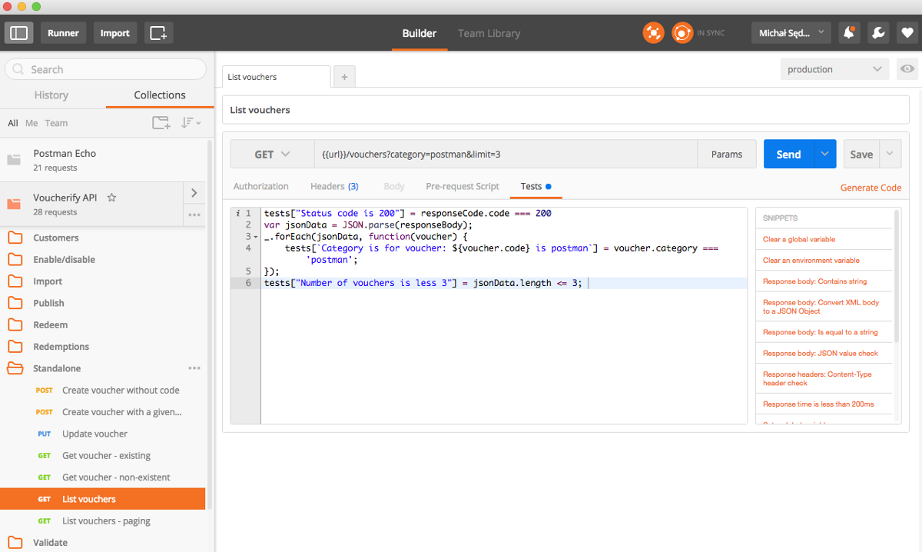Open a new window icon

158,33
